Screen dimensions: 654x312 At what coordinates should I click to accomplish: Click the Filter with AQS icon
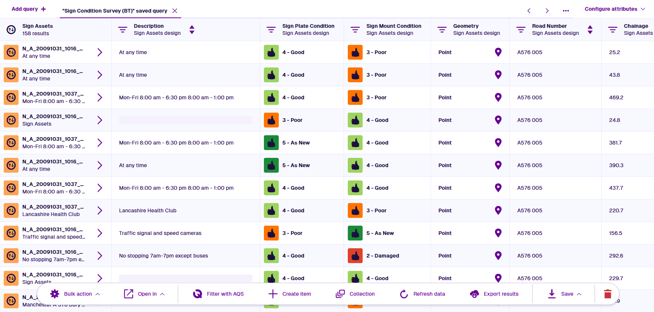197,294
